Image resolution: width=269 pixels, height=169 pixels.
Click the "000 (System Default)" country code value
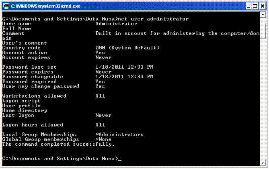point(127,48)
